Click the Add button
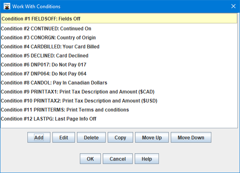Viewport: 240px width, 173px height. [x=39, y=137]
